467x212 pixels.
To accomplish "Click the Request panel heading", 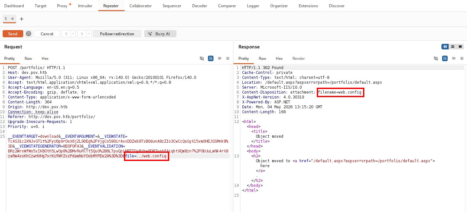I will (x=13, y=47).
